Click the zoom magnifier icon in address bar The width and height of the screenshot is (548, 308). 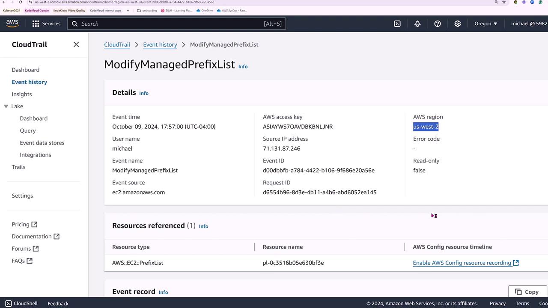point(497,2)
